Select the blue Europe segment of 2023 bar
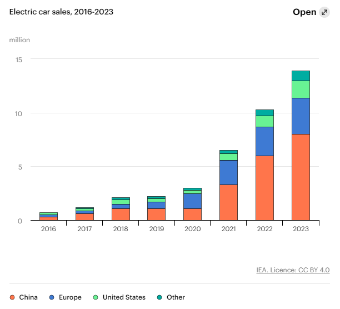The height and width of the screenshot is (309, 340). click(301, 116)
